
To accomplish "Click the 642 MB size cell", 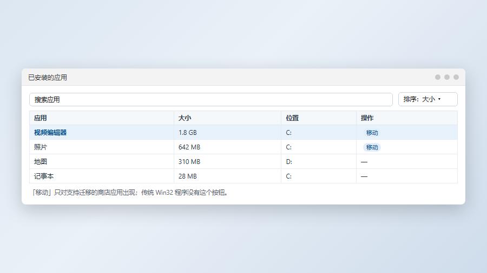I will click(227, 147).
